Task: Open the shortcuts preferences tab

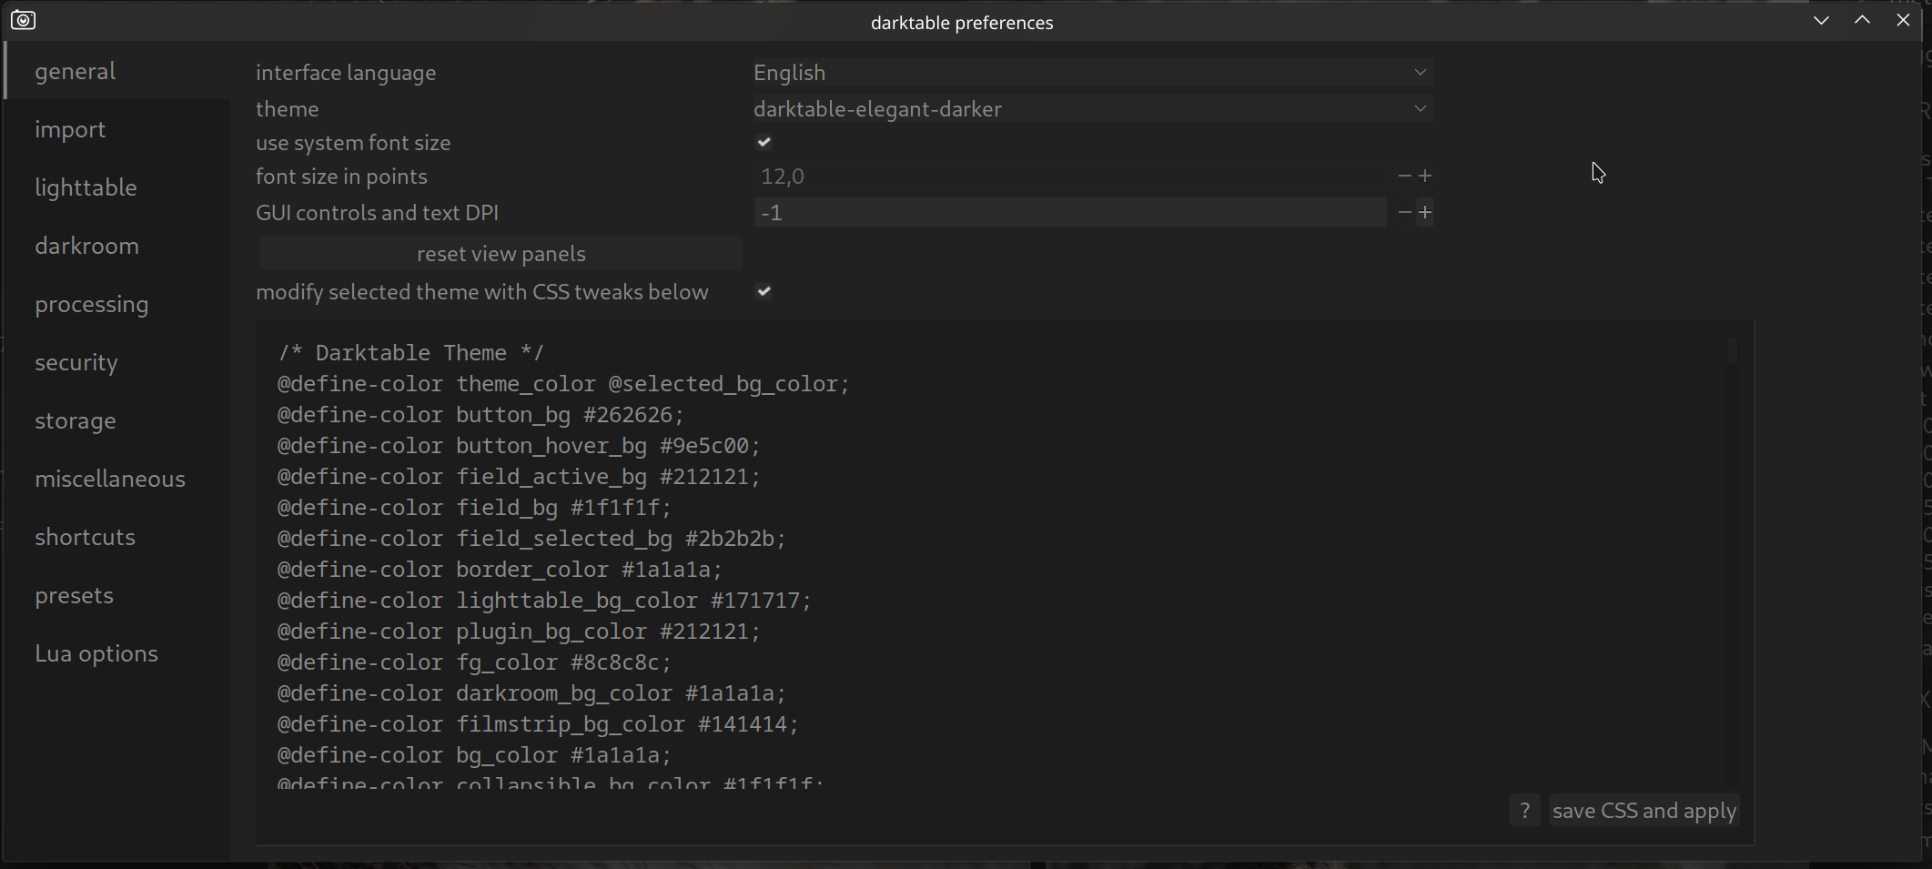Action: coord(86,537)
